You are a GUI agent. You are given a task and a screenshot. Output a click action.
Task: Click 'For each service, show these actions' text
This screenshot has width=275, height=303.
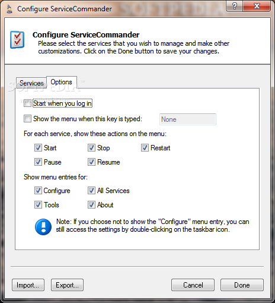(95, 134)
